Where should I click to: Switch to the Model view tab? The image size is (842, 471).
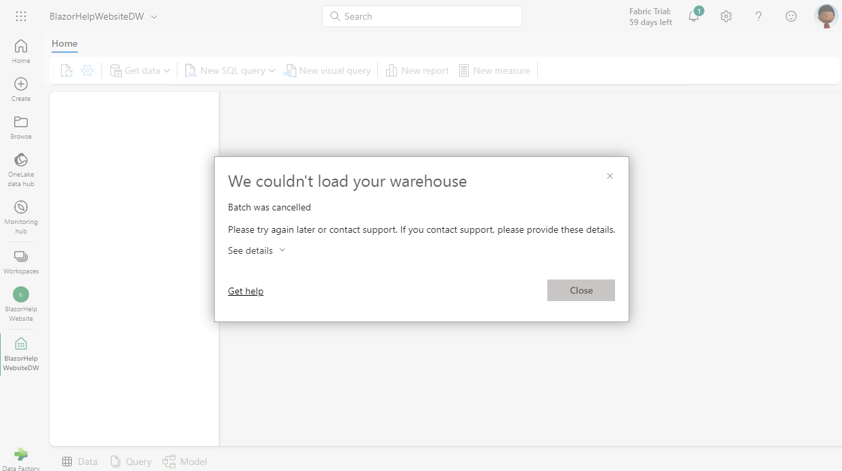(185, 462)
